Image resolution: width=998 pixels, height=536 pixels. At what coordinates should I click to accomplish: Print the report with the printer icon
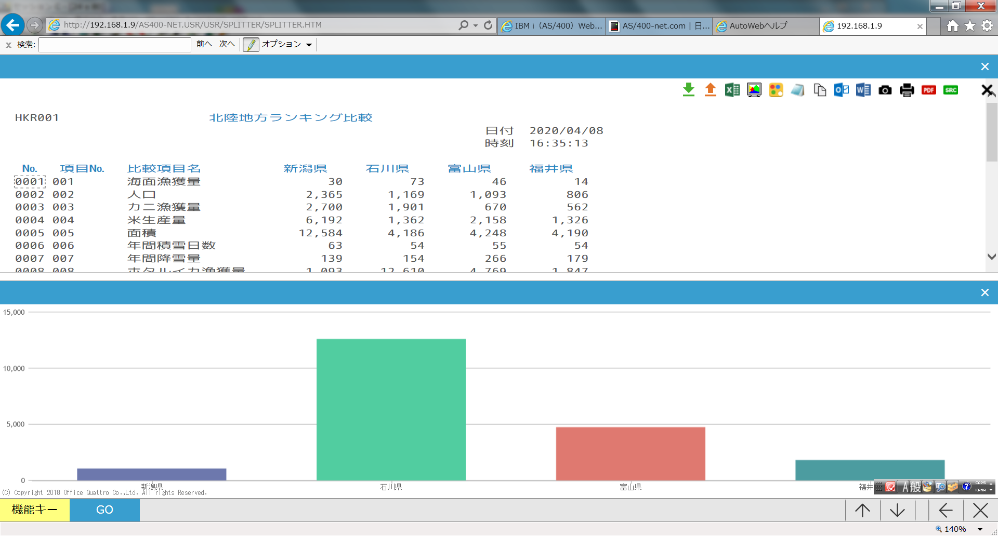[907, 90]
